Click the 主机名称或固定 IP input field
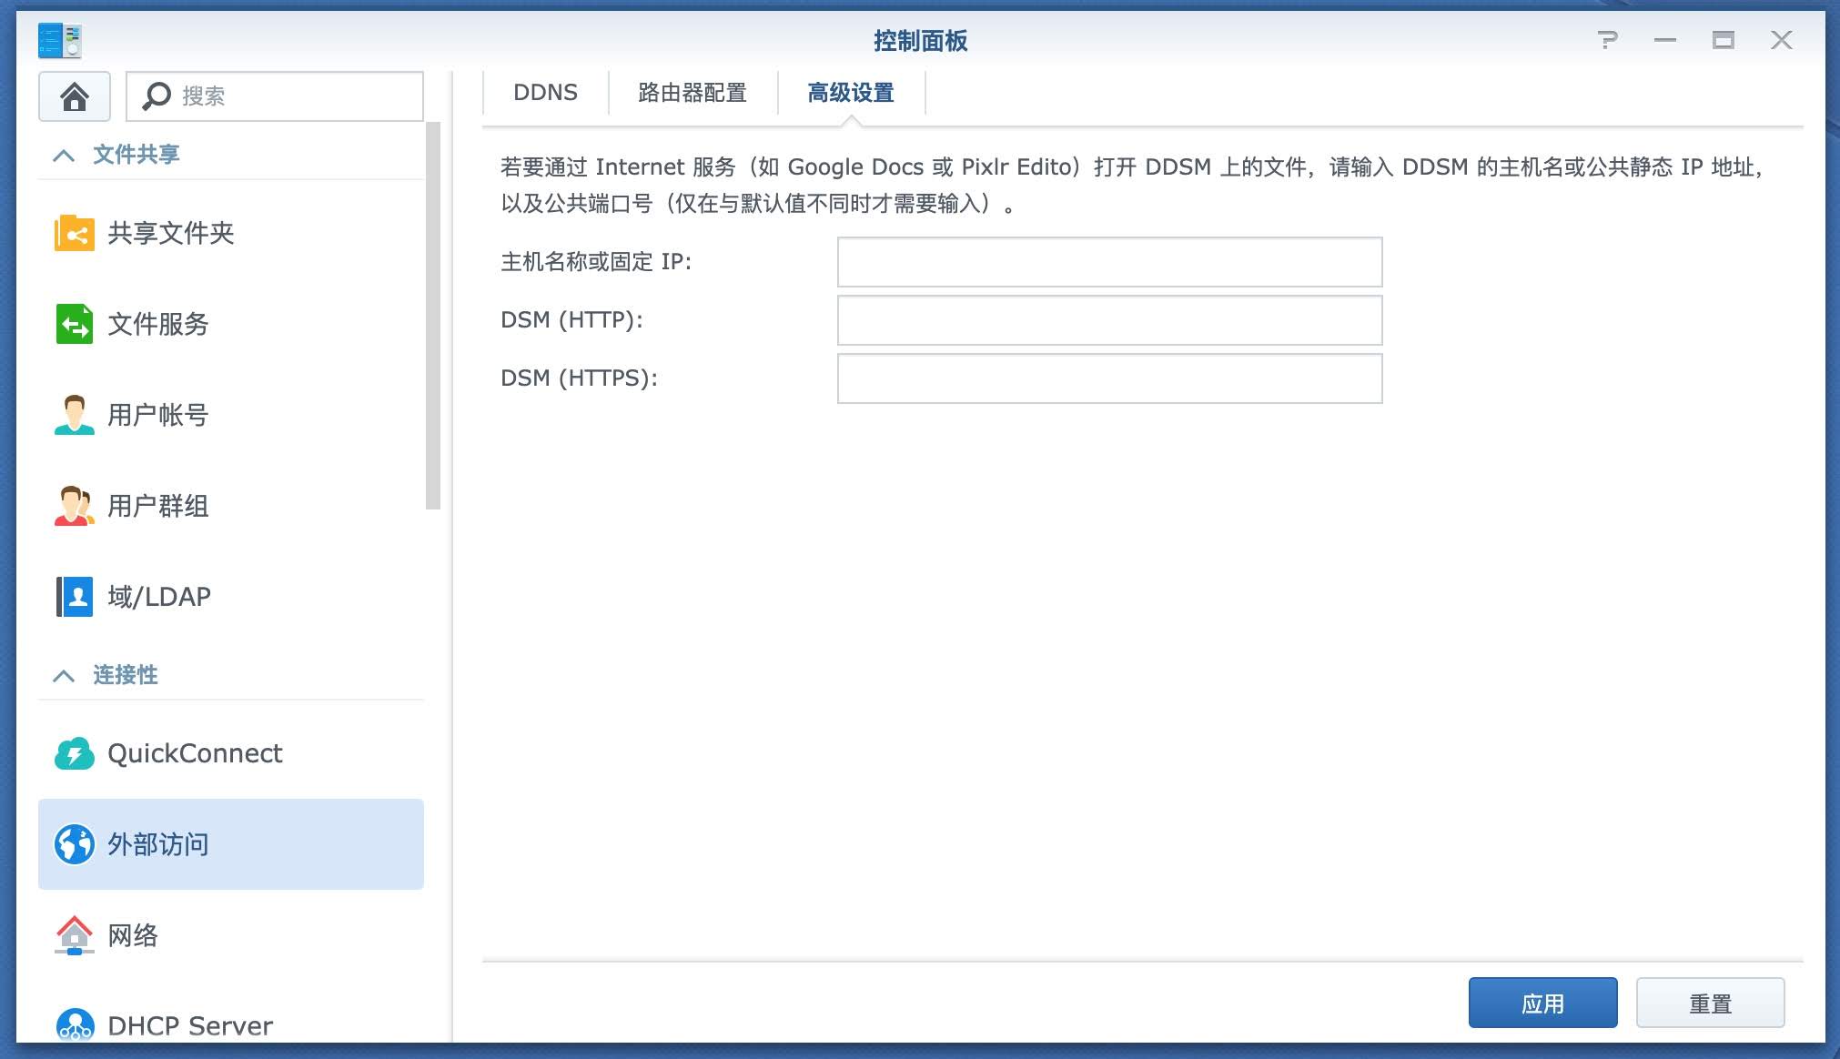1840x1059 pixels. pyautogui.click(x=1109, y=262)
